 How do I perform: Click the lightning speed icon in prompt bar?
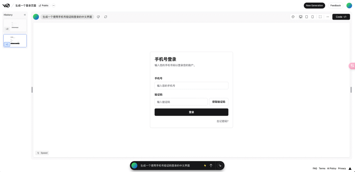click(x=205, y=165)
